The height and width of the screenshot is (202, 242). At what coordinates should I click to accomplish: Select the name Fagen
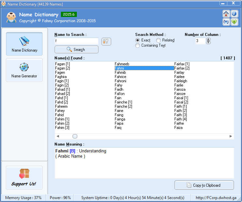click(60, 72)
